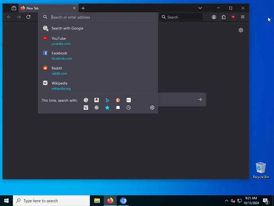Open the notification action center
The height and width of the screenshot is (206, 274).
click(x=266, y=201)
